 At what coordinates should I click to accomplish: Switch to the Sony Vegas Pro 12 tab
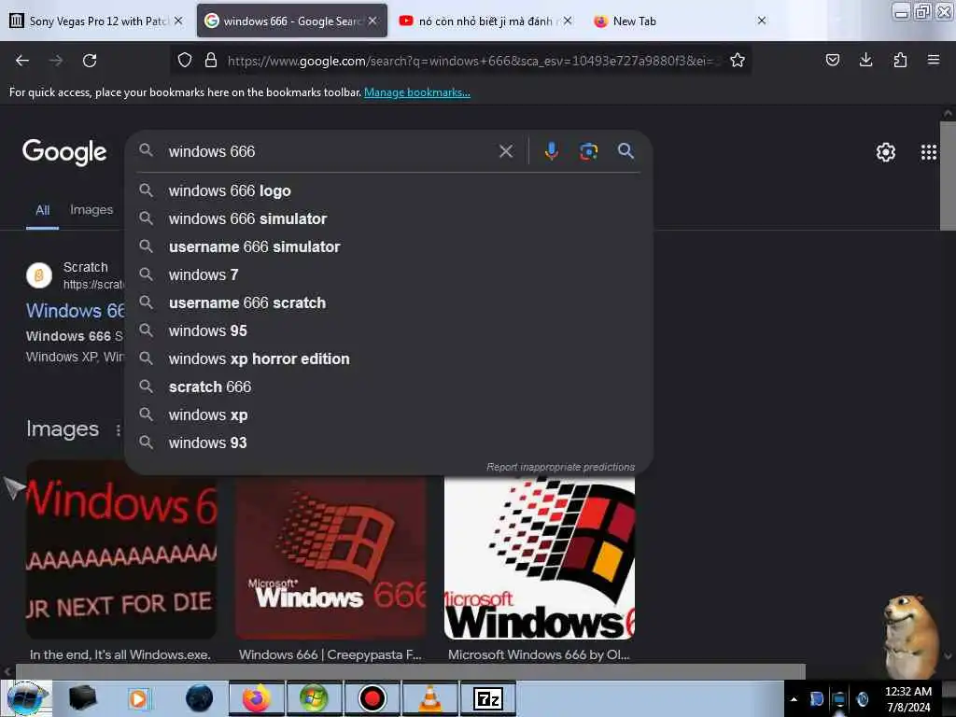(x=96, y=21)
